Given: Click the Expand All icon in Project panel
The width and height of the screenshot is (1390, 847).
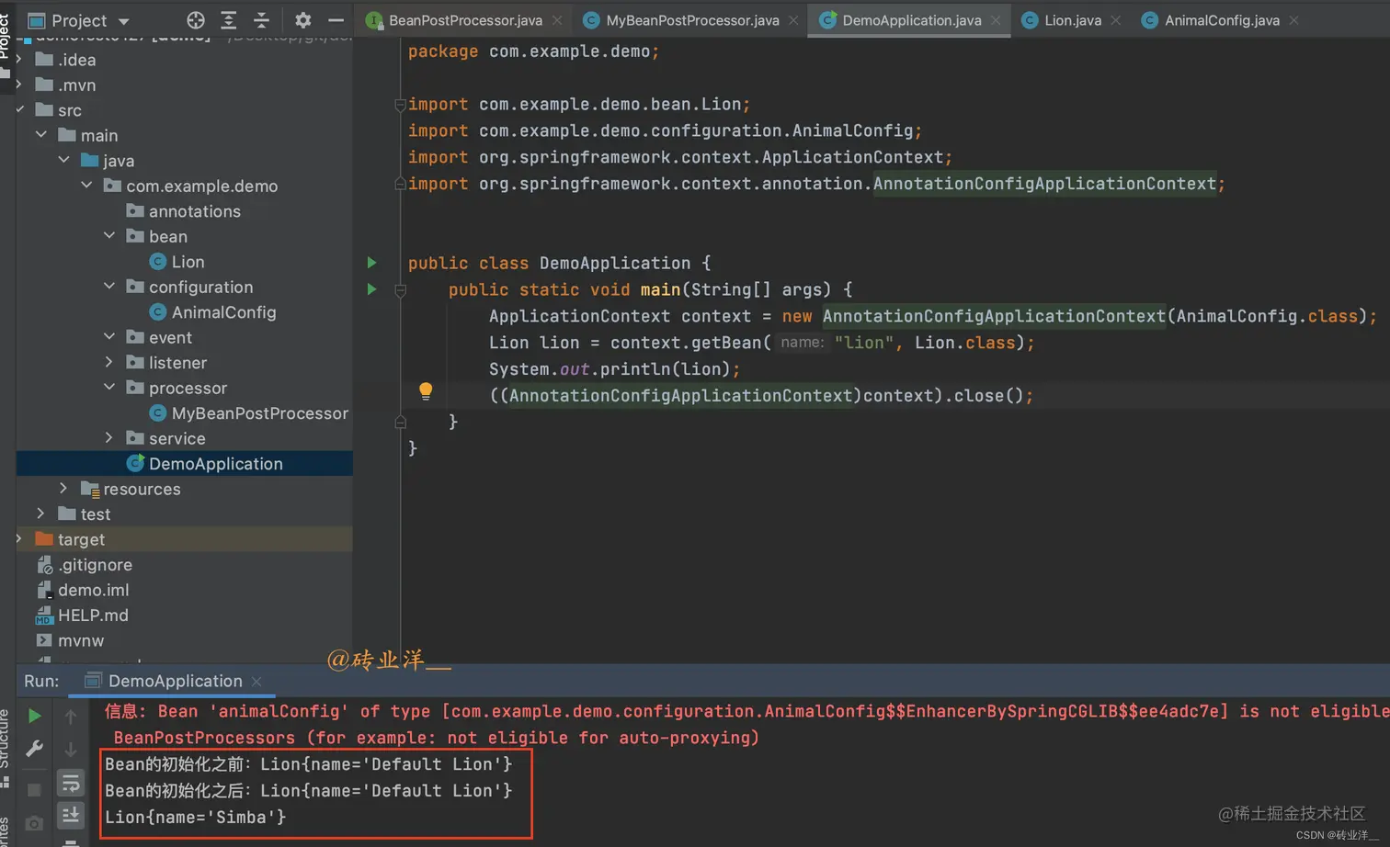Looking at the screenshot, I should pos(229,20).
